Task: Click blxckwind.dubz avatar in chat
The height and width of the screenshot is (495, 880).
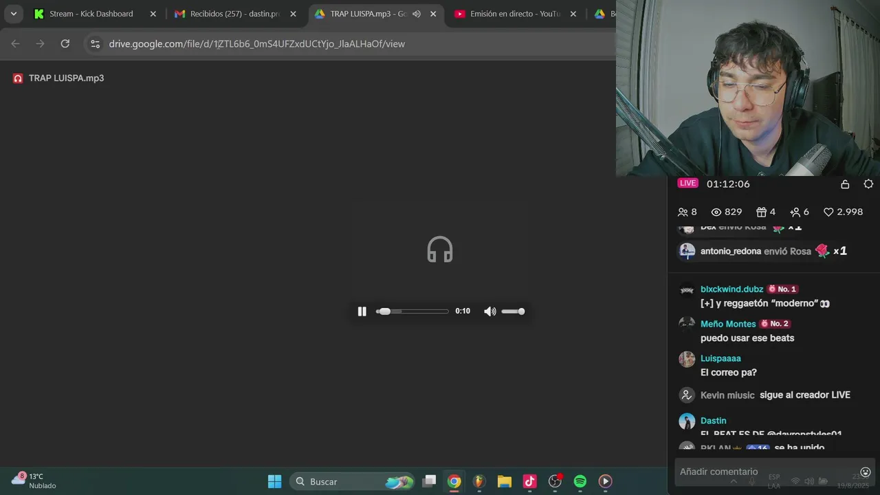Action: pos(687,289)
